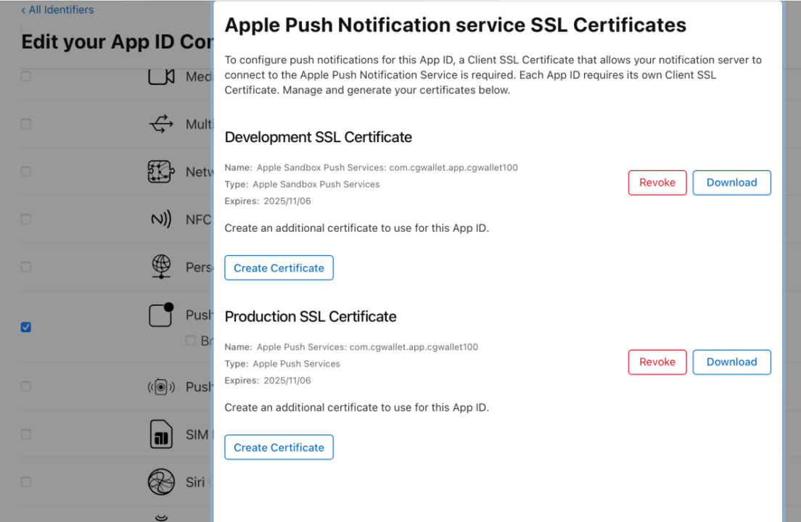Click the 'Type: Apple Sandbox Push Services' line
The width and height of the screenshot is (801, 522).
[303, 184]
